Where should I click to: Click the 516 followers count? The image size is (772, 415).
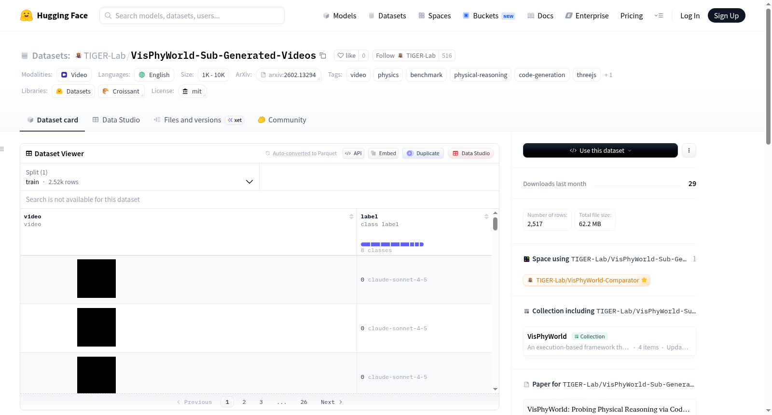tap(447, 55)
